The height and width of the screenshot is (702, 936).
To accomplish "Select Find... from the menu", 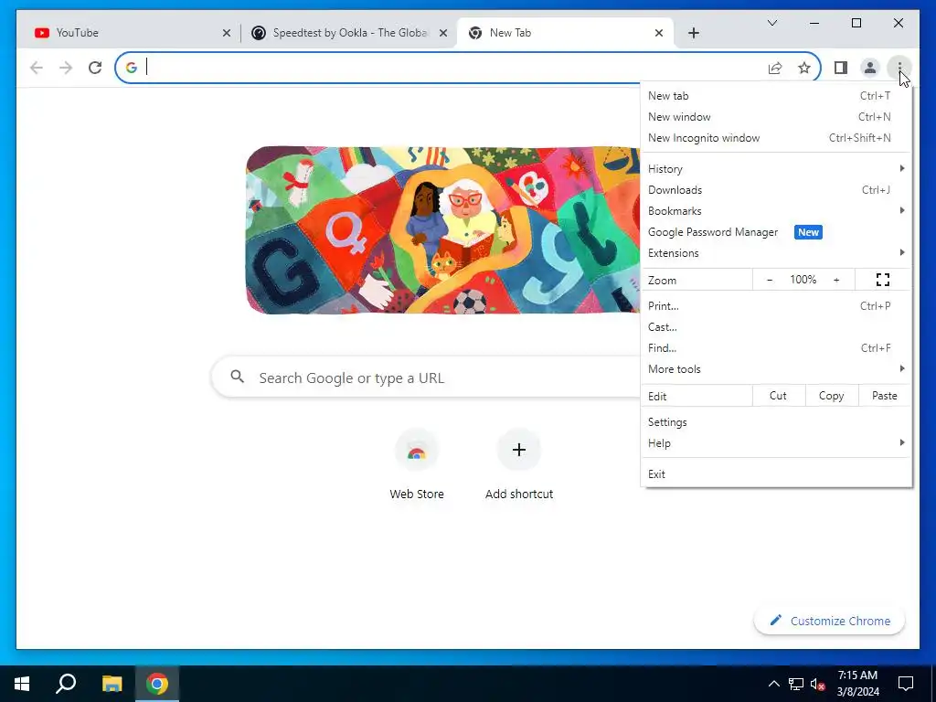I will (x=776, y=348).
